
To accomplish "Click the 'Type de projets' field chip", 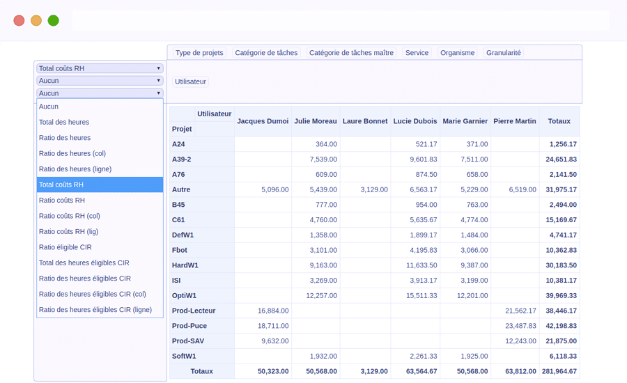I will (x=199, y=53).
